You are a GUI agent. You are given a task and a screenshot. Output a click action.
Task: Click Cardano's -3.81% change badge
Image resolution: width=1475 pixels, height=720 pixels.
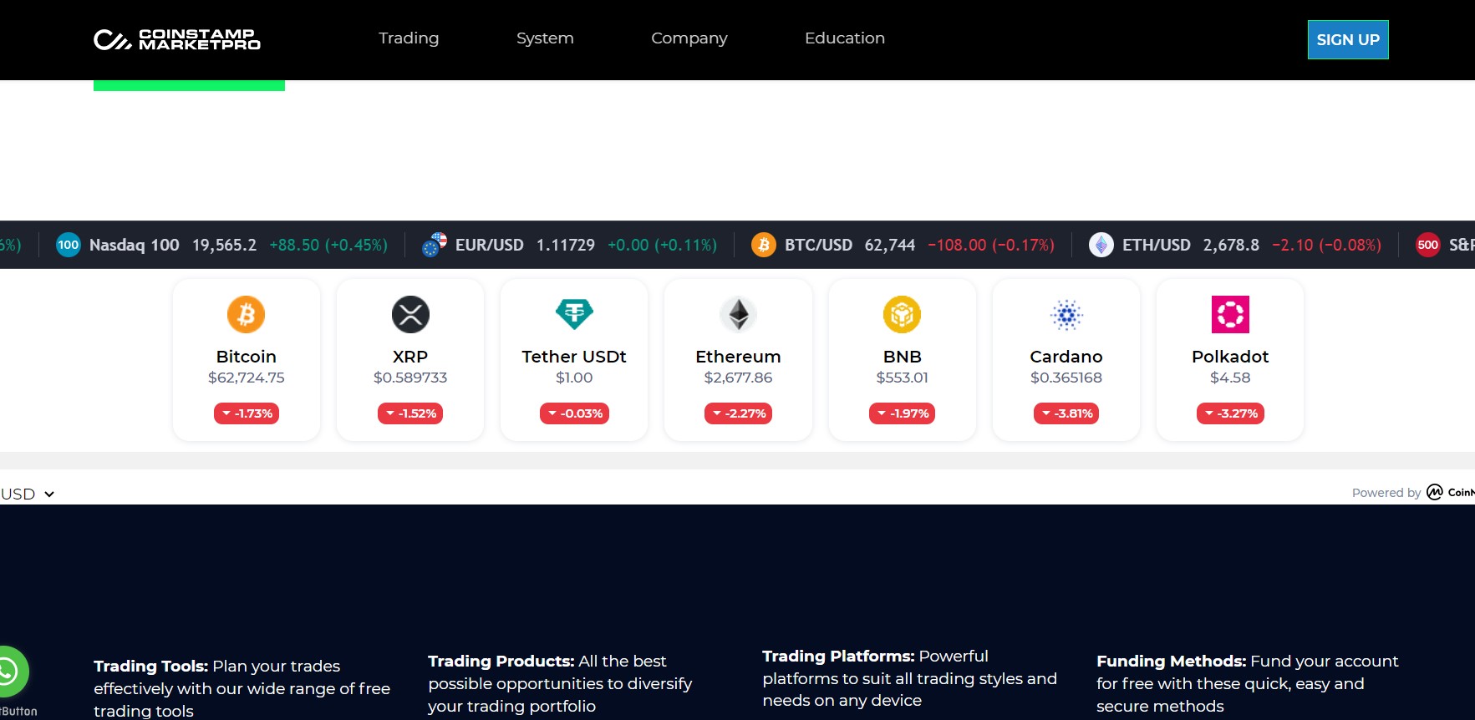(x=1066, y=413)
